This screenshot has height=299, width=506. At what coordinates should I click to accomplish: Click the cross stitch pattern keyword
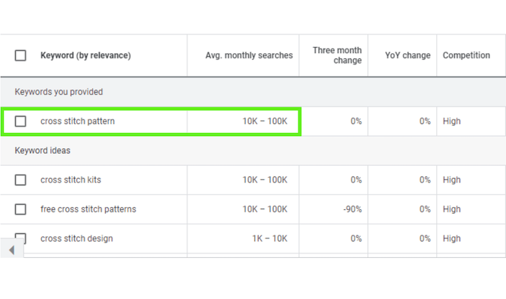(77, 121)
